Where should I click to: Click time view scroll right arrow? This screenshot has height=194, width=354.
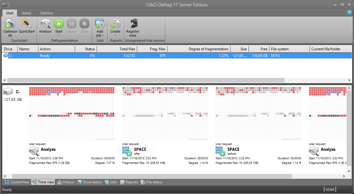click(344, 176)
